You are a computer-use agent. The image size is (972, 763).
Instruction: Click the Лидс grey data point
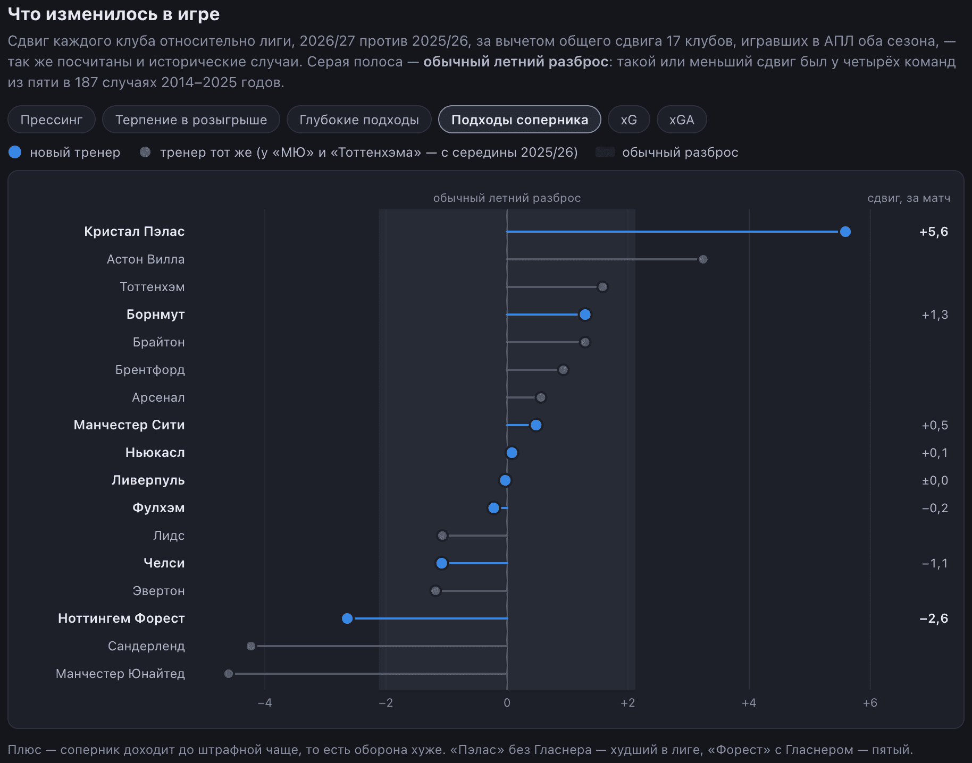[442, 536]
